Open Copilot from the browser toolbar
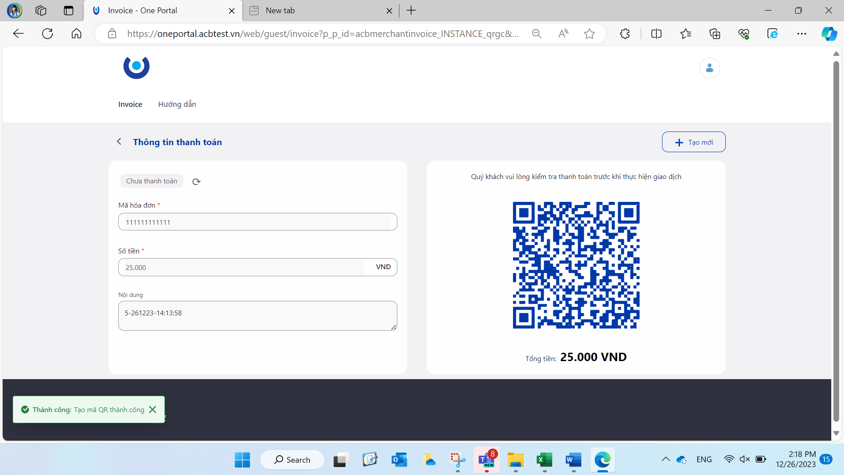Viewport: 844px width, 475px height. tap(829, 33)
